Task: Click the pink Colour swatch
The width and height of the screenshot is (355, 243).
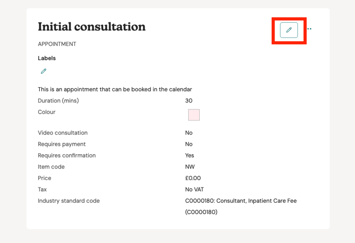Action: 194,115
